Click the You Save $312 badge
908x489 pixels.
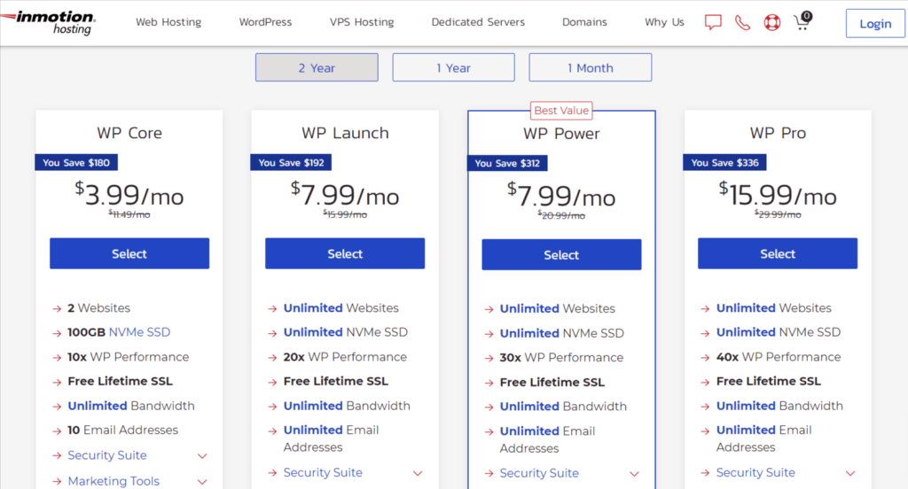pyautogui.click(x=507, y=163)
